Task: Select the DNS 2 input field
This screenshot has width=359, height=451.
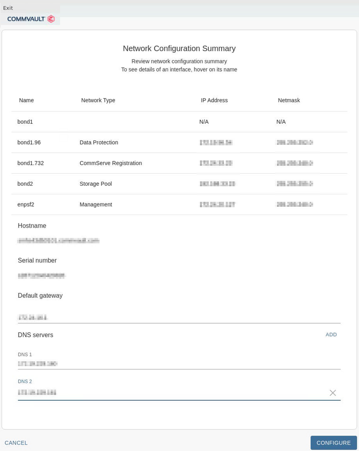Action: point(146,392)
